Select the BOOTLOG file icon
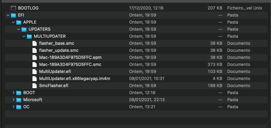The height and width of the screenshot is (128, 271). pyautogui.click(x=13, y=8)
